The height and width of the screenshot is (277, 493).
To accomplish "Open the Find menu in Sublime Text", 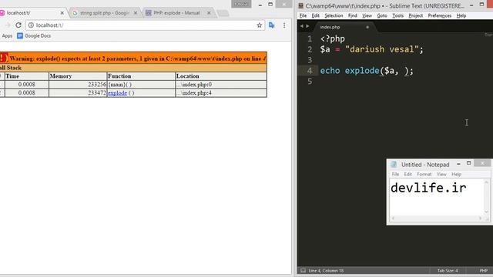I will click(x=353, y=15).
